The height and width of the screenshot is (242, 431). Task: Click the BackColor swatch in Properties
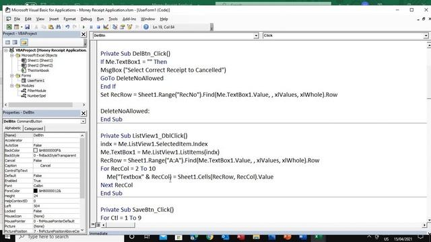[x=36, y=151]
